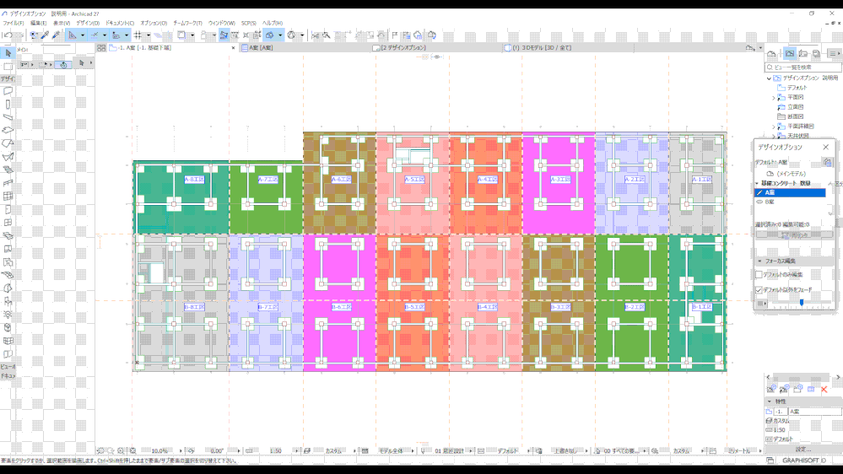Click the red delete X in Navigator

pyautogui.click(x=824, y=389)
